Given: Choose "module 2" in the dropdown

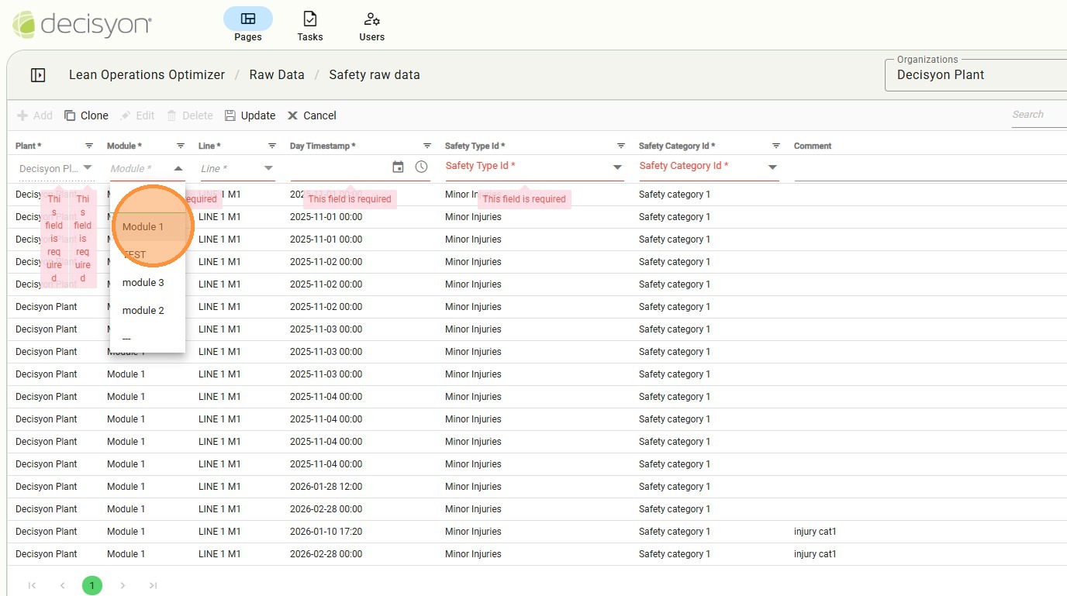Looking at the screenshot, I should click(x=143, y=311).
